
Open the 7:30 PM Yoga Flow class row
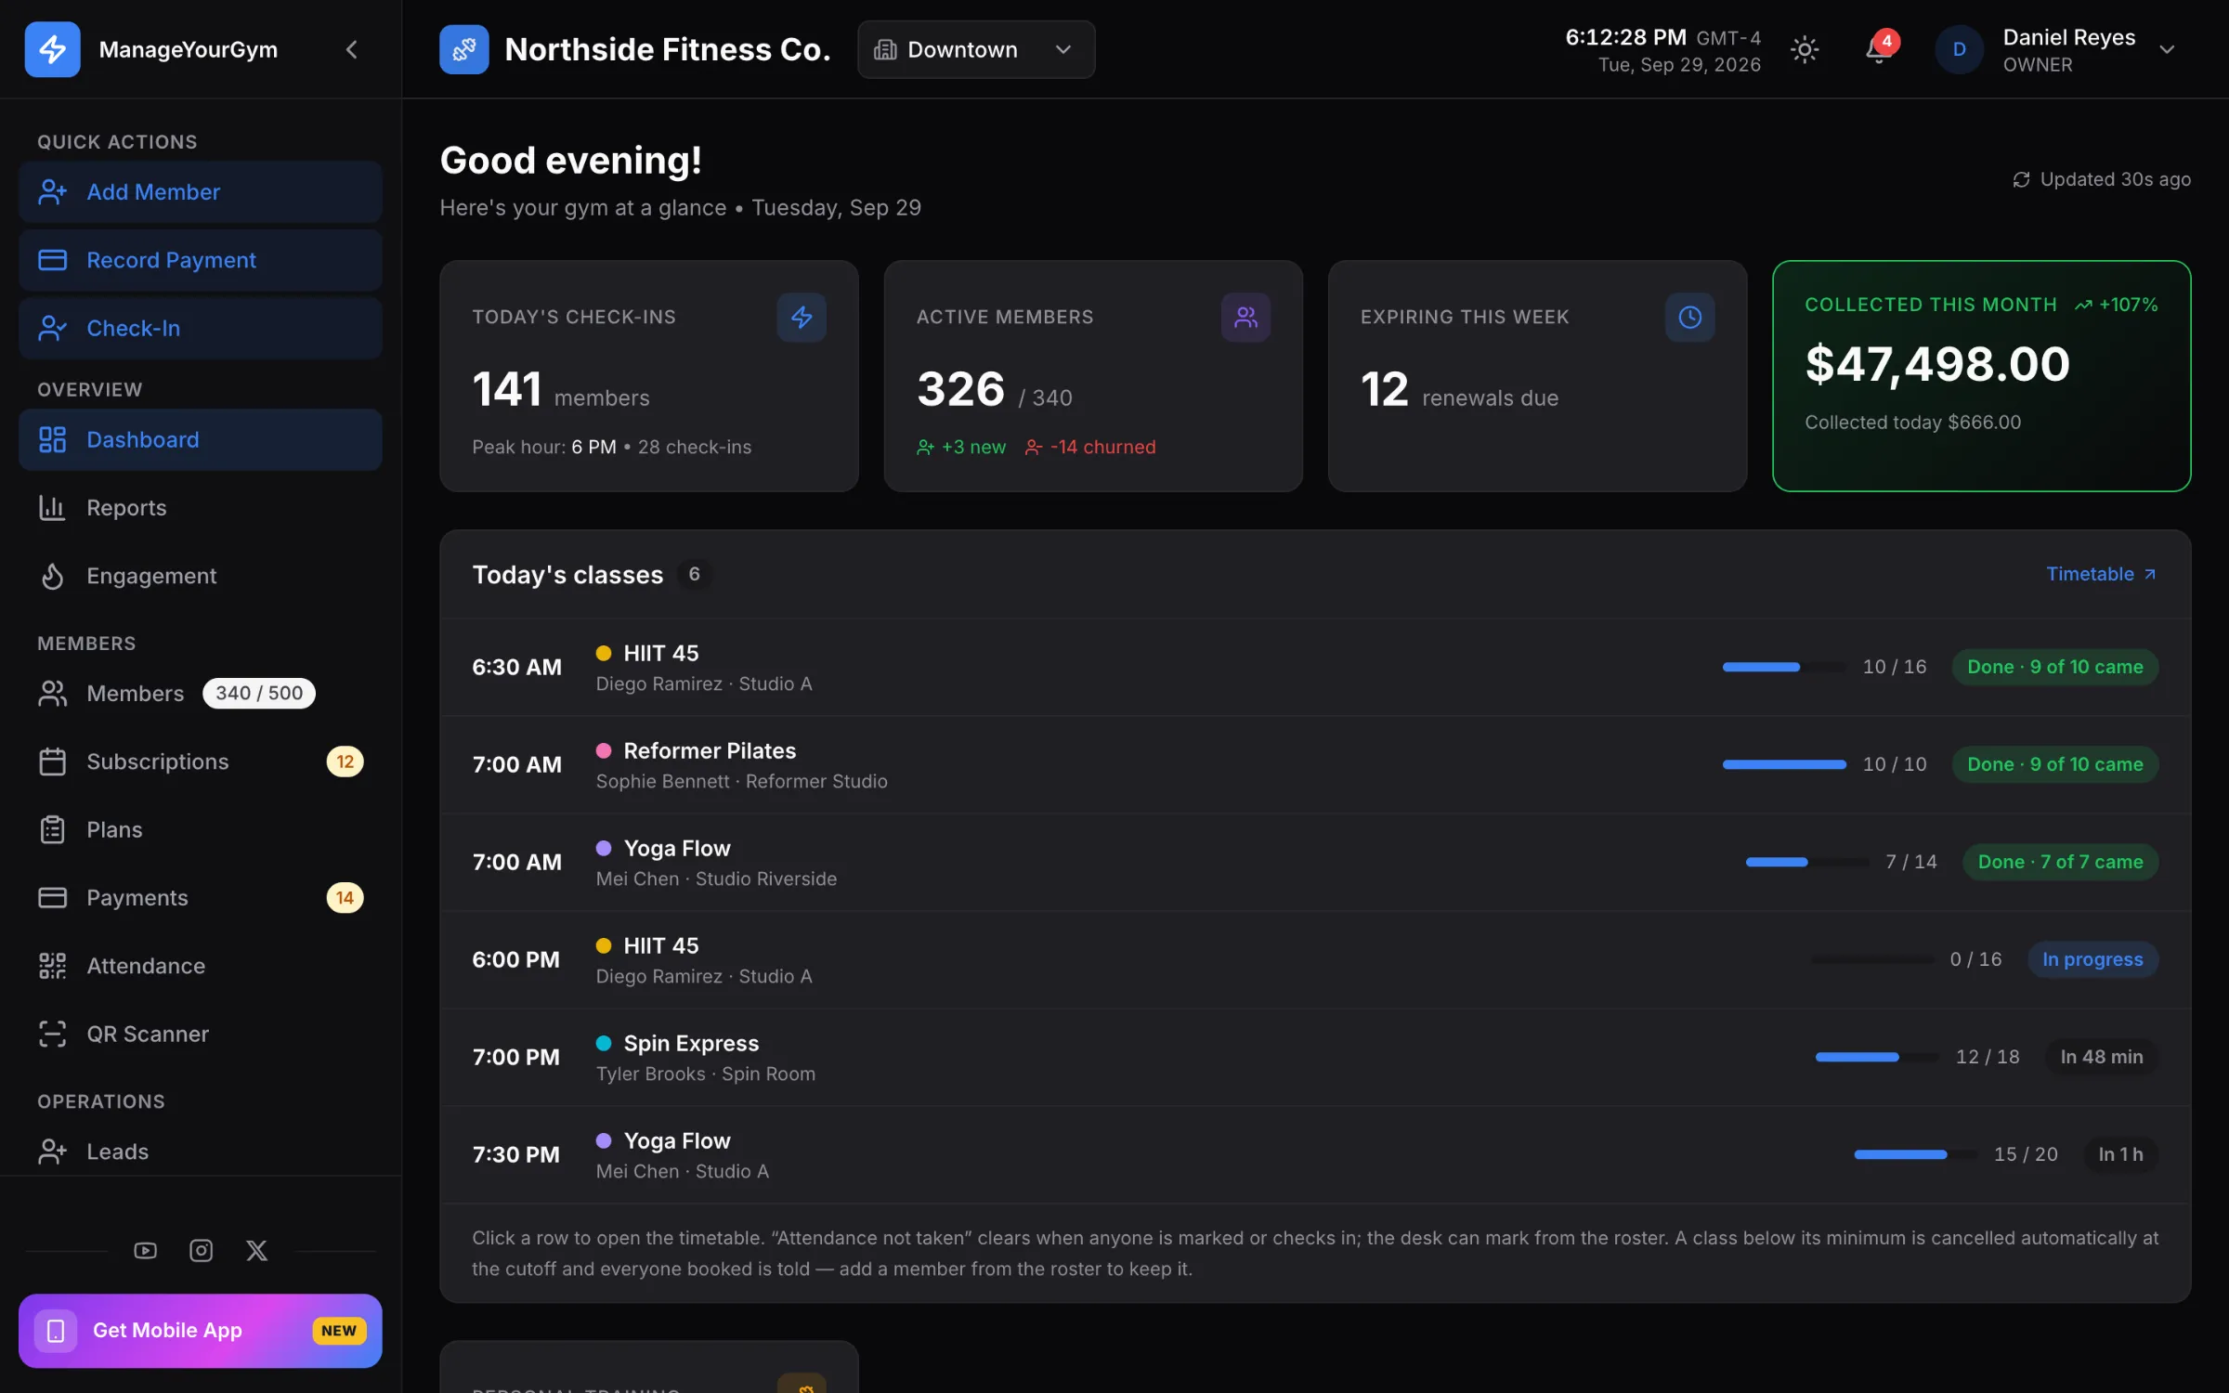coord(1315,1154)
